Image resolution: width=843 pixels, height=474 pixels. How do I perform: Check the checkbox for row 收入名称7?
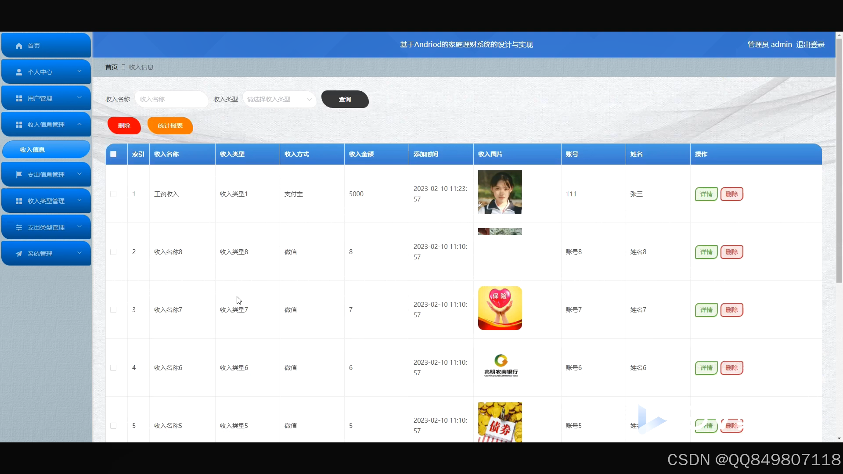coord(113,310)
